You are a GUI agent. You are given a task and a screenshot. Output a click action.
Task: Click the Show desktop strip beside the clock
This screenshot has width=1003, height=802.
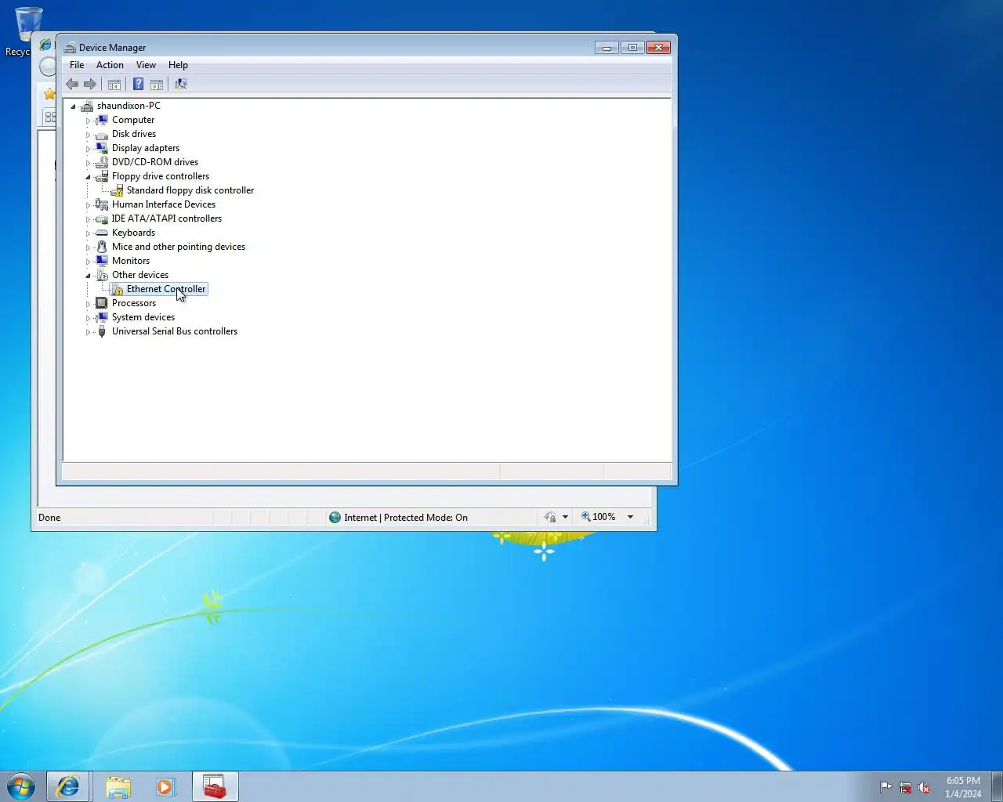click(x=997, y=786)
